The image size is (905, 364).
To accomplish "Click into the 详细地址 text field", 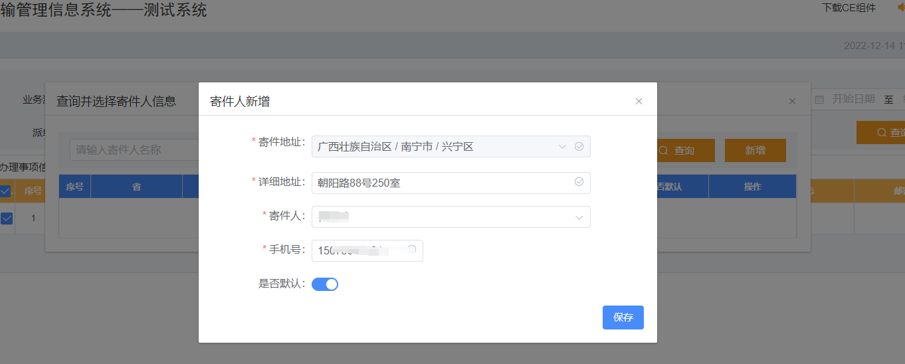I will [439, 183].
